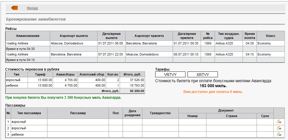This screenshot has width=288, height=140.
Task: Click first Vueling Airlines flight row
Action: coord(28,43)
